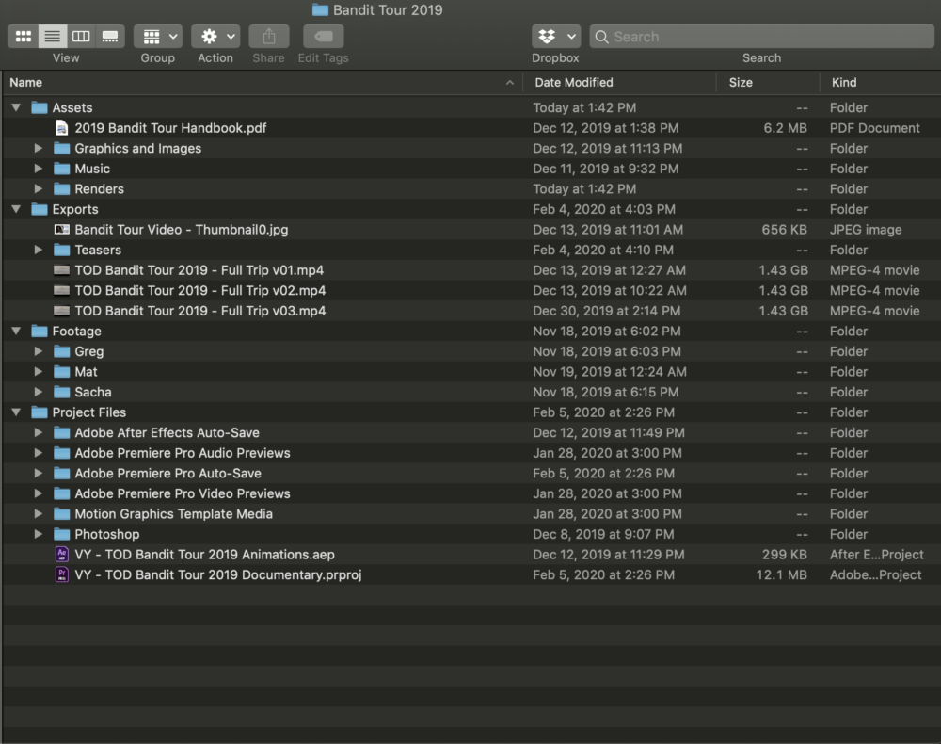The image size is (941, 744).
Task: Select 'Graphics and Images' row name
Action: (x=138, y=148)
